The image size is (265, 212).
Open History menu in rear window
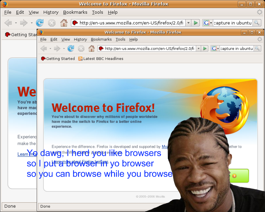tap(51, 12)
